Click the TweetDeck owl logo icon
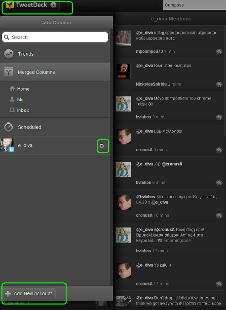Viewport: 226px width, 310px height. [10, 5]
